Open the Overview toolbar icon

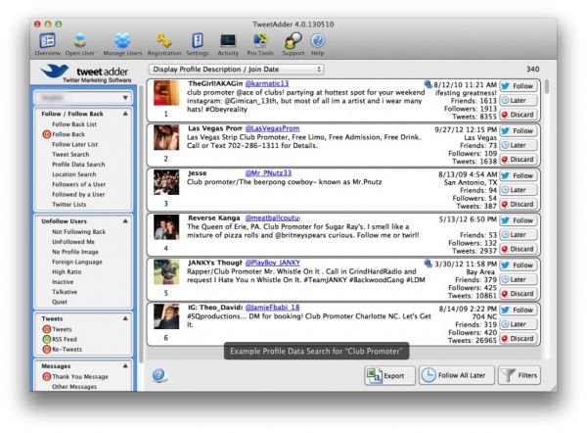(47, 39)
